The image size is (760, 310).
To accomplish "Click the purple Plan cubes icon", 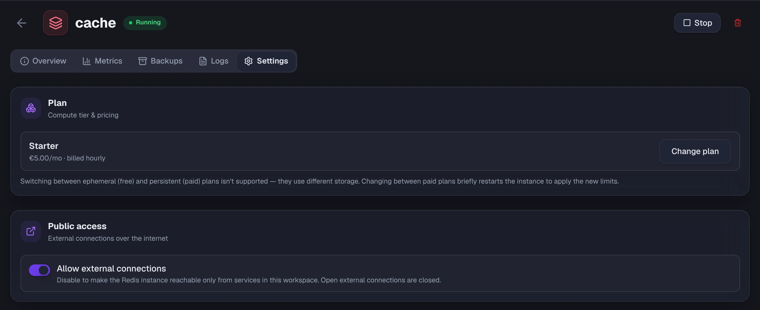I will pyautogui.click(x=31, y=108).
